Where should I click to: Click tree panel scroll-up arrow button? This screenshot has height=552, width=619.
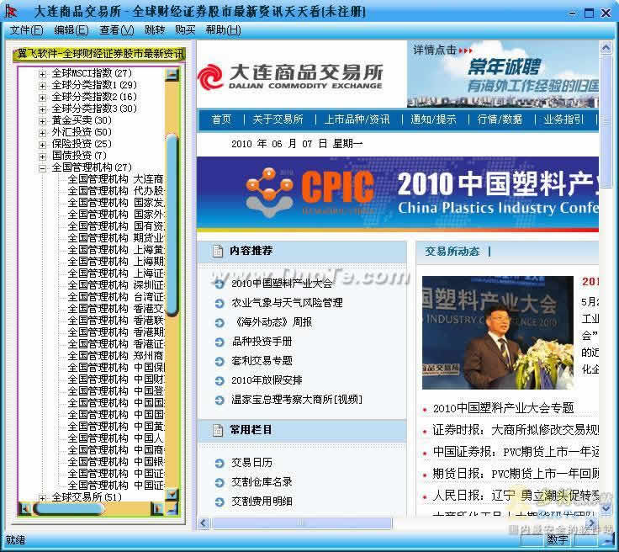pyautogui.click(x=172, y=74)
